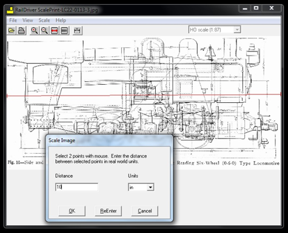Zoom in with the plus magnifier
The image size is (288, 233).
(35, 30)
